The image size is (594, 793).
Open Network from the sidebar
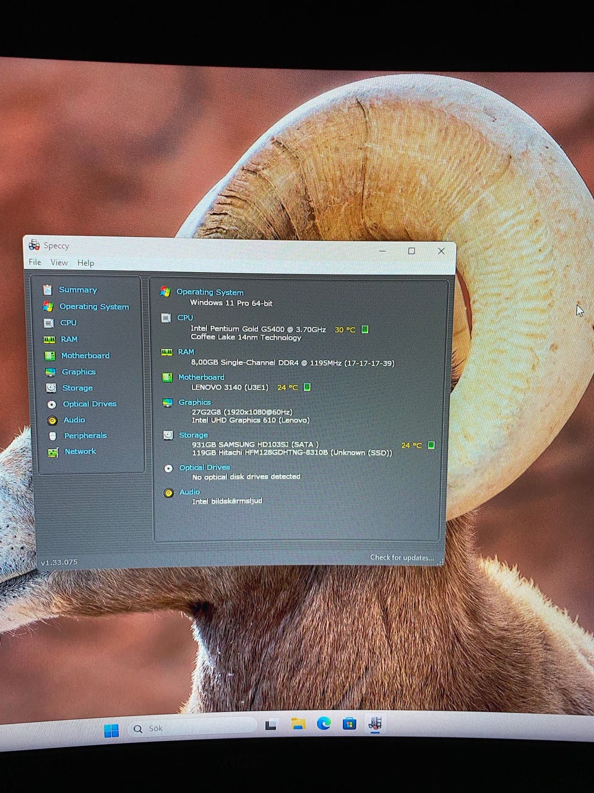(80, 452)
